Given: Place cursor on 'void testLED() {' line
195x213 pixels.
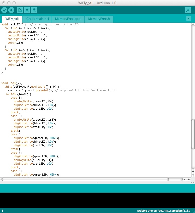Looking at the screenshot, I should (14, 24).
